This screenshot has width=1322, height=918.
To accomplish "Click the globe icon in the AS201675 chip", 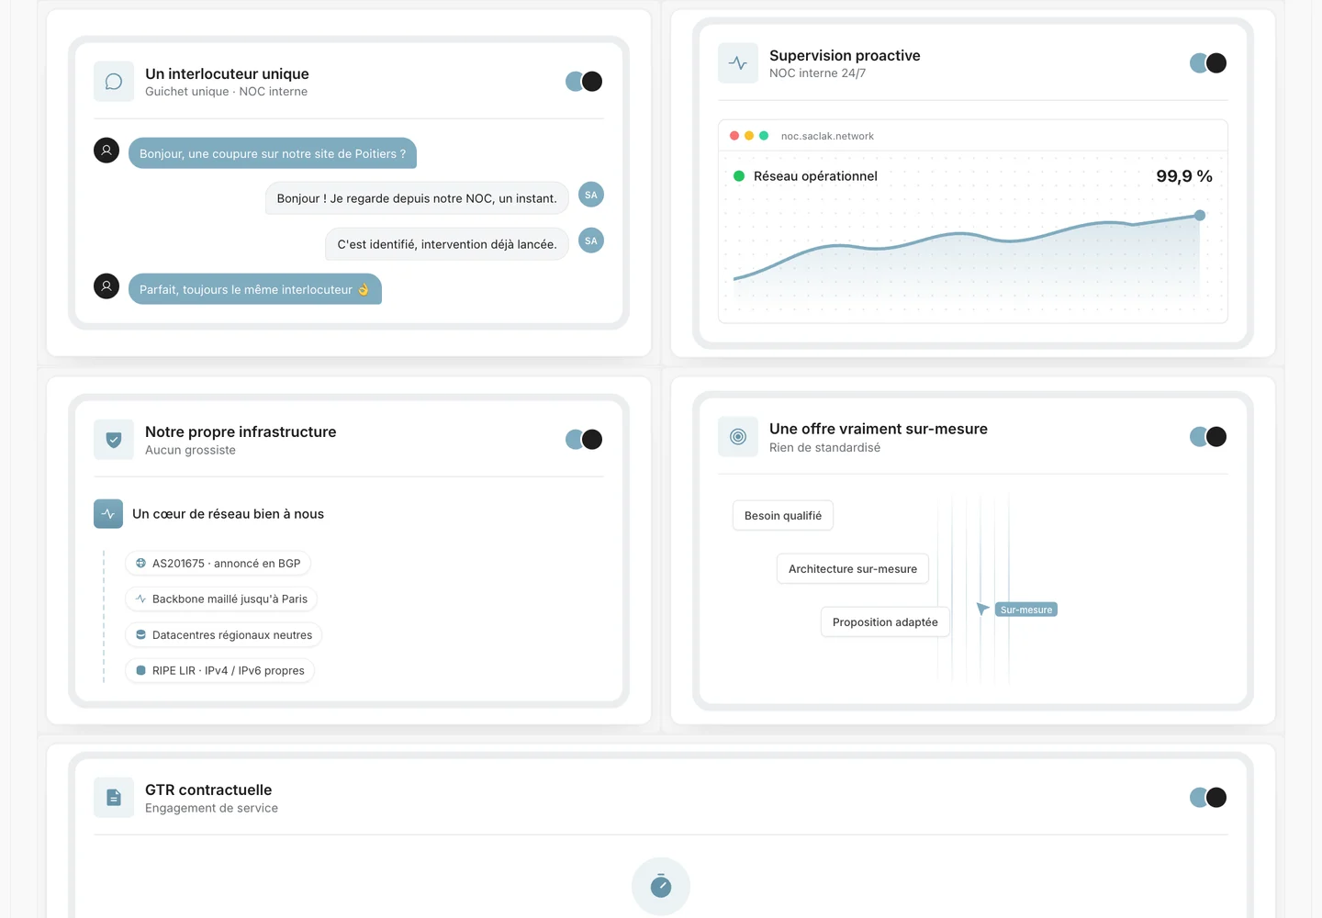I will point(140,563).
